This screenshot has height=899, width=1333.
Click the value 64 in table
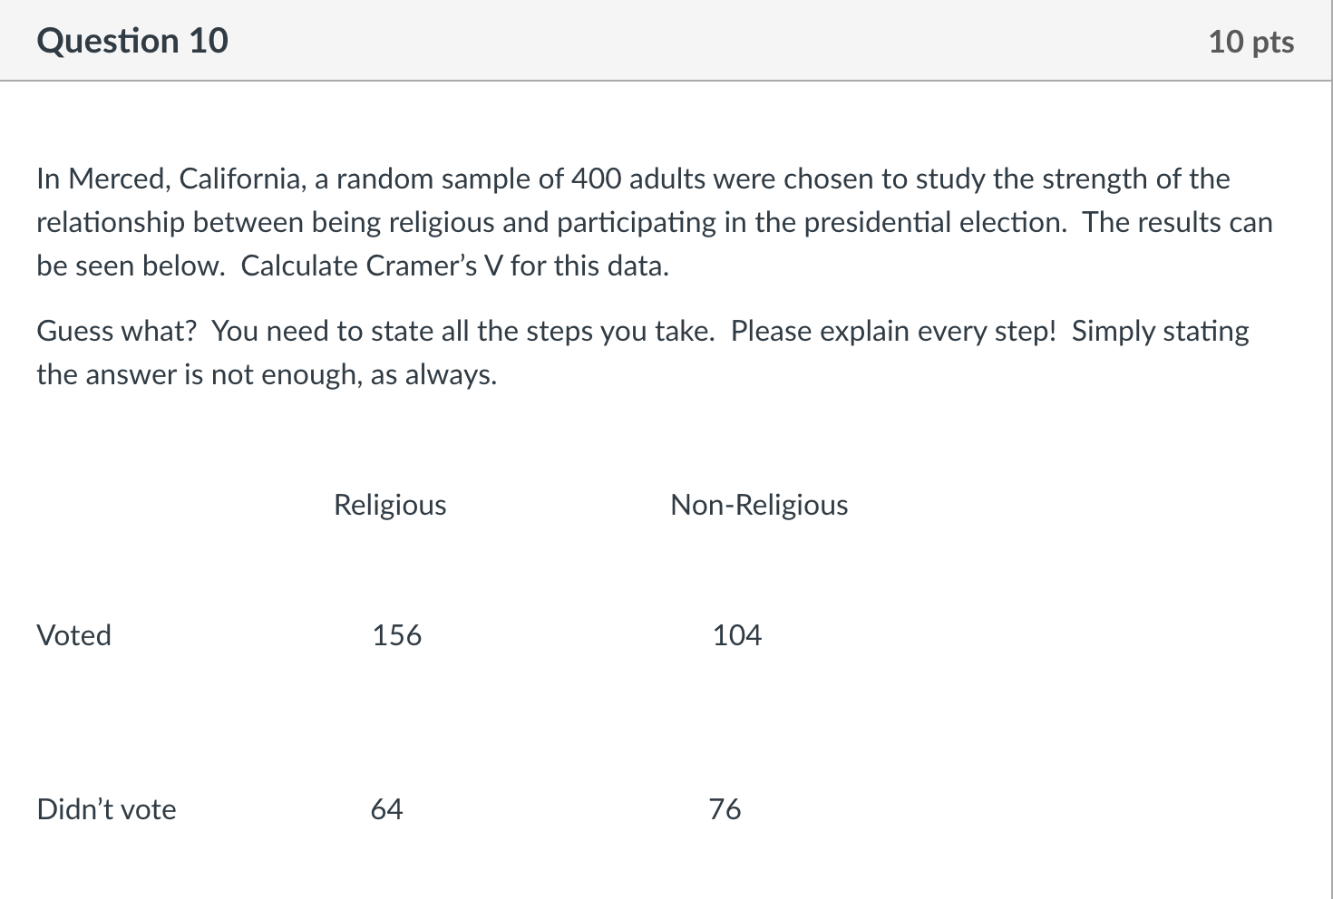click(386, 809)
